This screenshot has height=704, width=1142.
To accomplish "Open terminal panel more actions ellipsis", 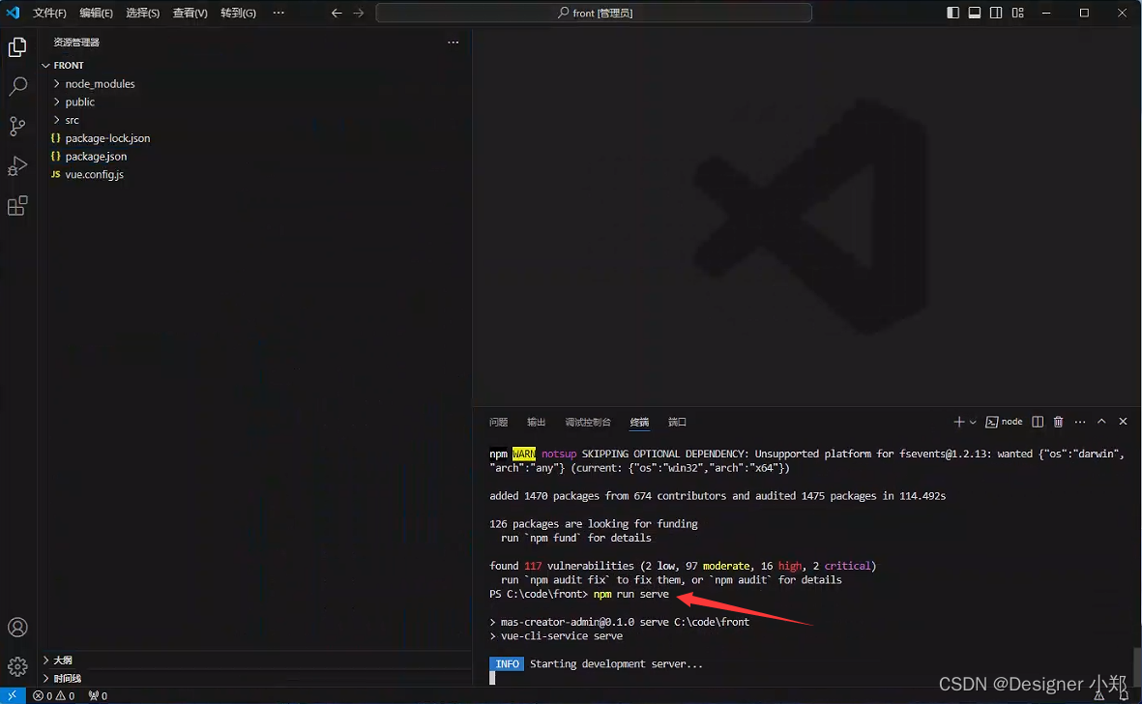I will pyautogui.click(x=1080, y=422).
